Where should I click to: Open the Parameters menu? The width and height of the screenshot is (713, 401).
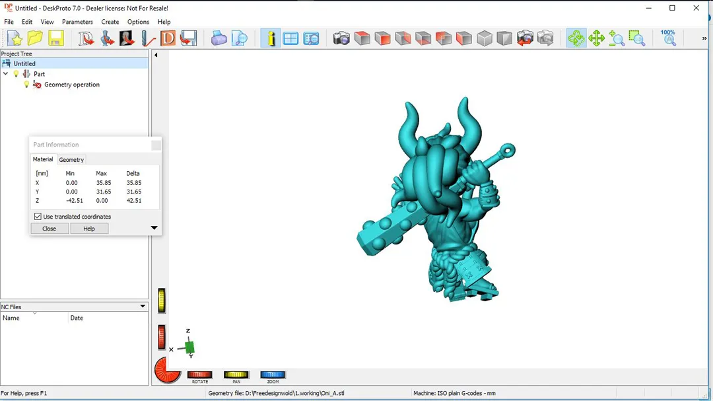pos(77,22)
